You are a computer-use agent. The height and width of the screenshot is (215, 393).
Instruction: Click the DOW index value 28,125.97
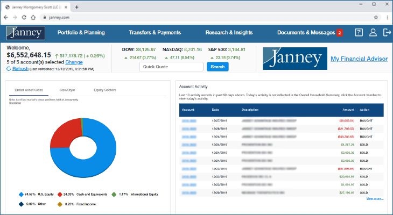coord(146,49)
